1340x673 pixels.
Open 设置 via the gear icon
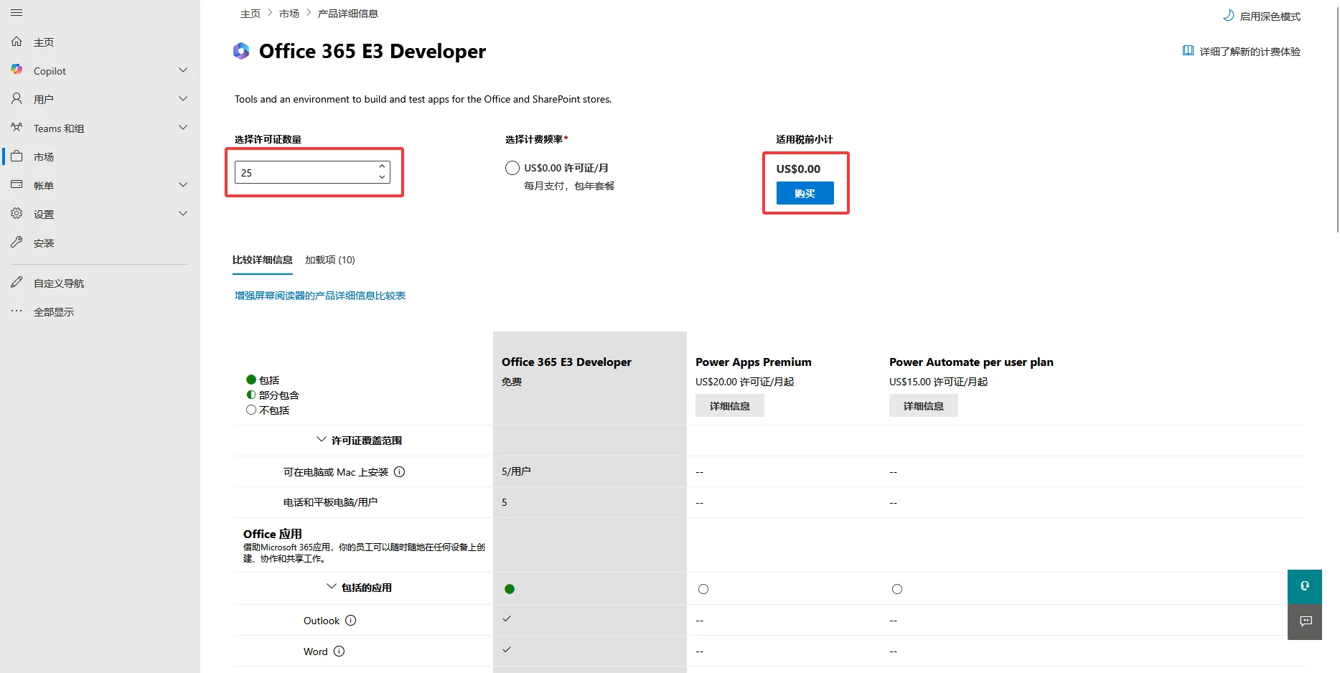tap(17, 213)
